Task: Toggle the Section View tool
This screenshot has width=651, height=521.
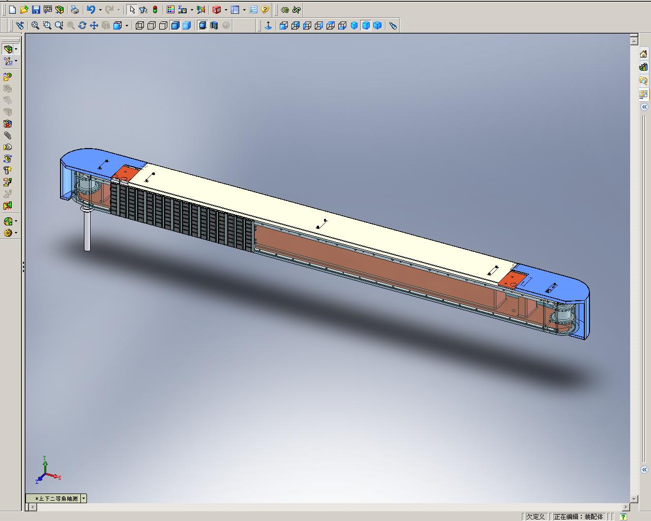Action: pos(214,25)
